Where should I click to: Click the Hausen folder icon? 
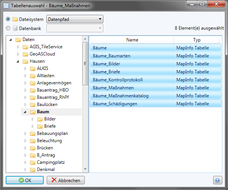point(25,61)
